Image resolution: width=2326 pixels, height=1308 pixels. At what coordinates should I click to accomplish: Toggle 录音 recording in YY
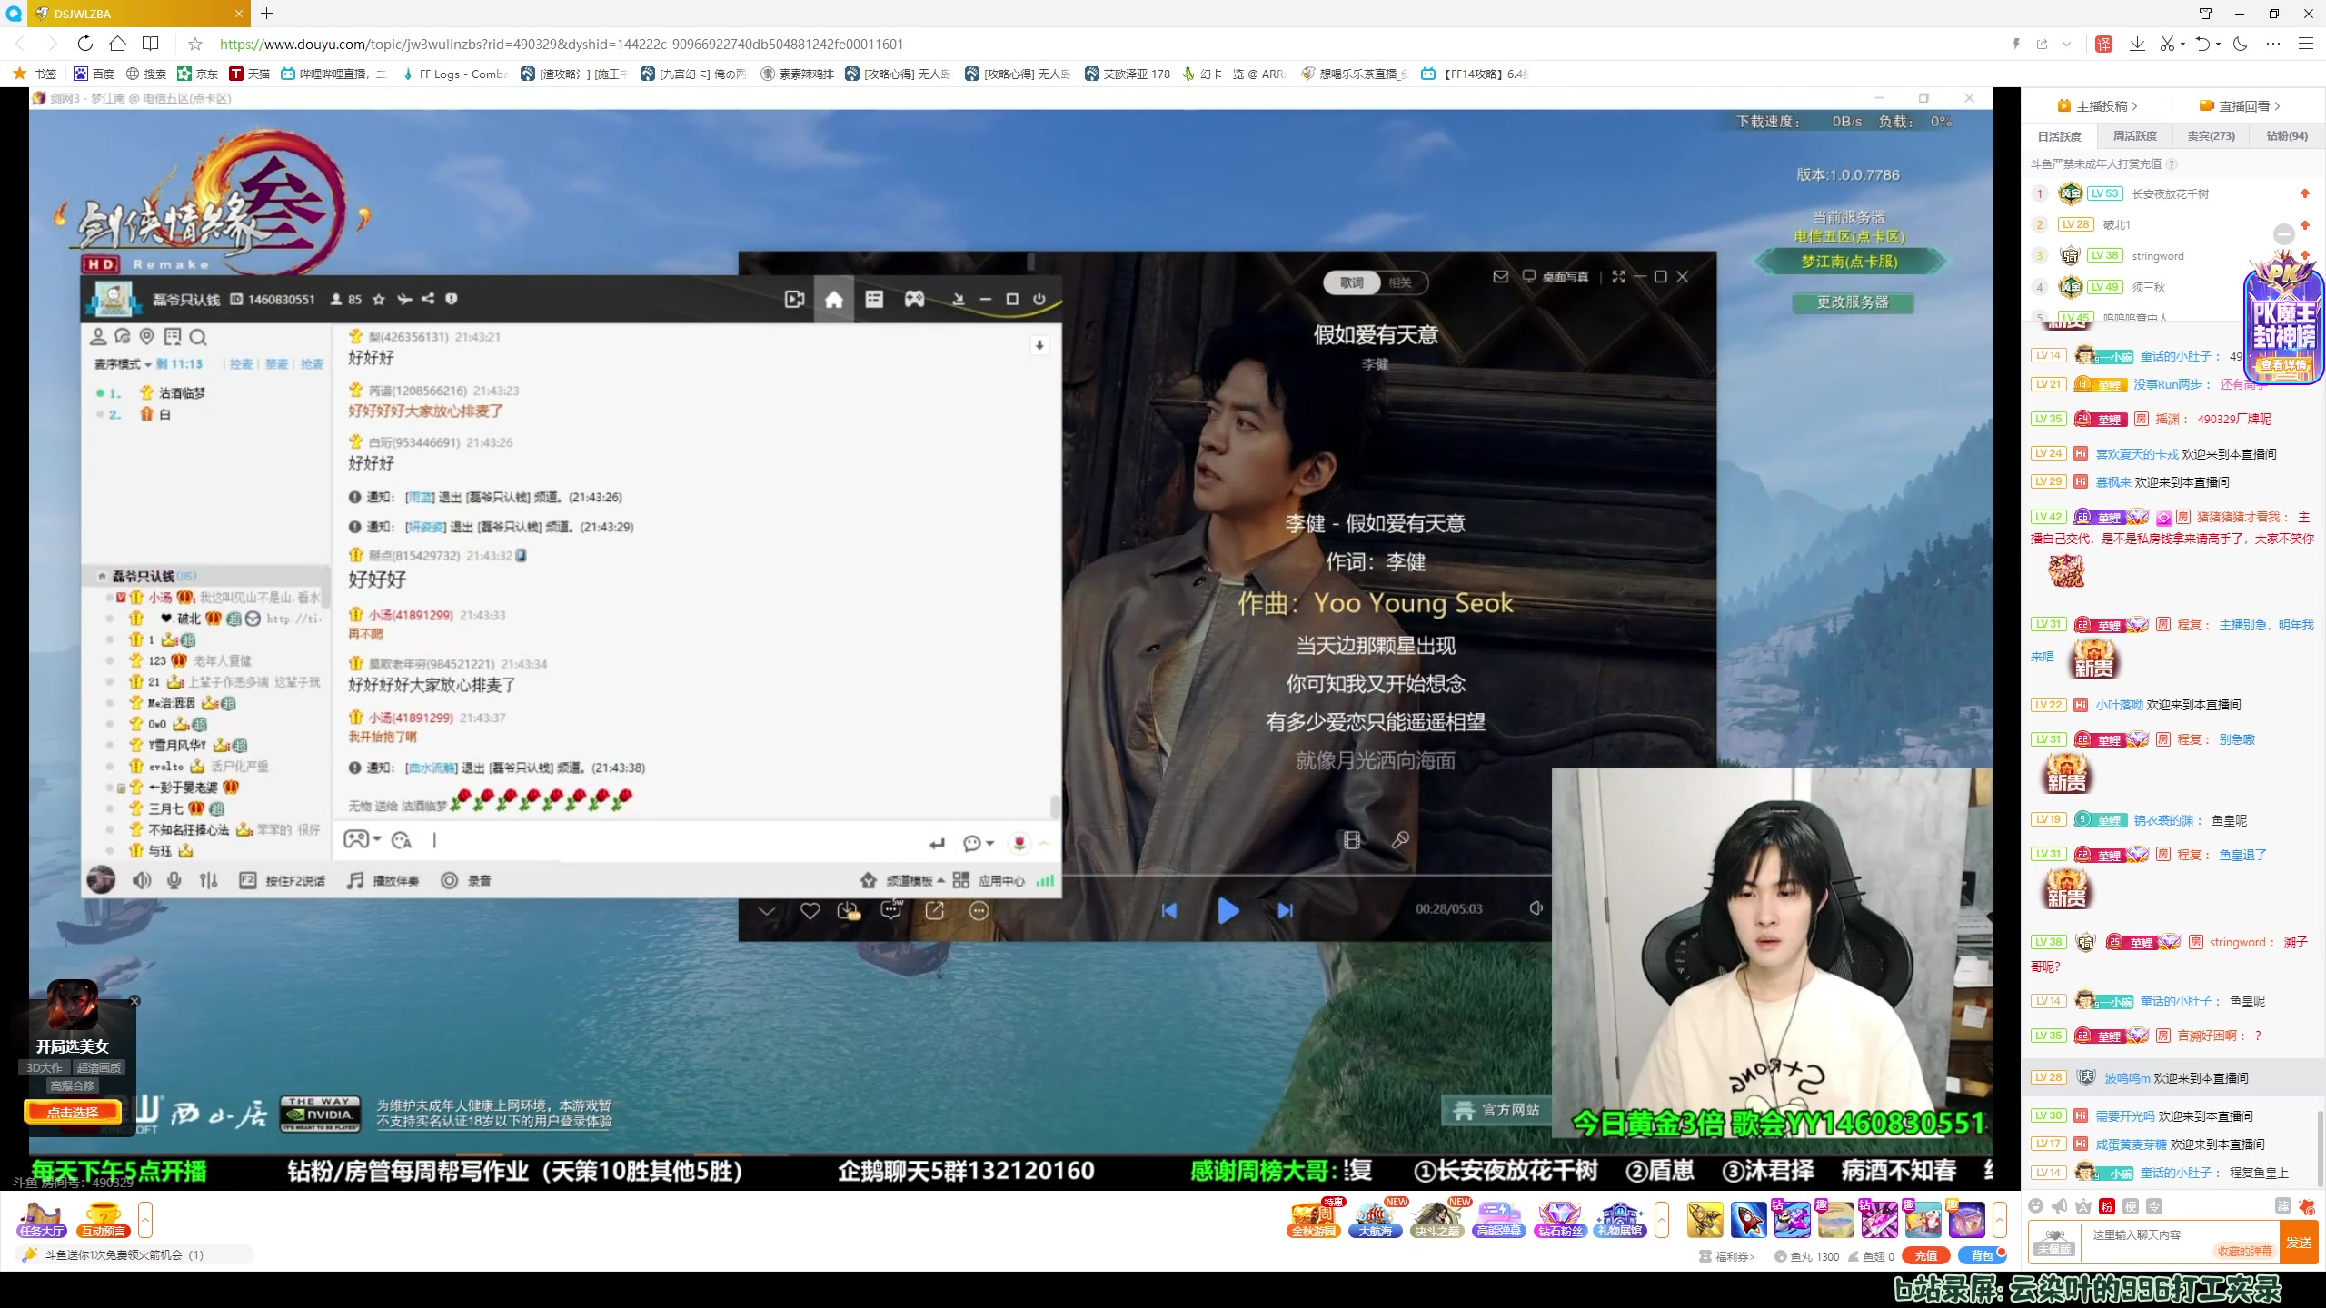[x=465, y=880]
